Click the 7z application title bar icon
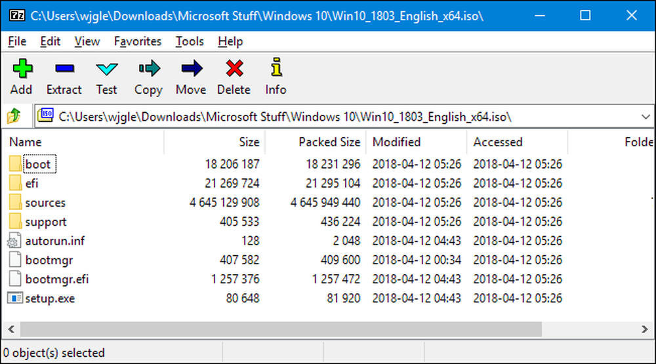The image size is (656, 364). [17, 16]
